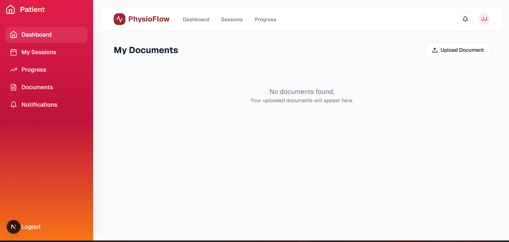Click the 'No documents found.' message
Viewport: 509px width, 242px height.
coord(302,92)
